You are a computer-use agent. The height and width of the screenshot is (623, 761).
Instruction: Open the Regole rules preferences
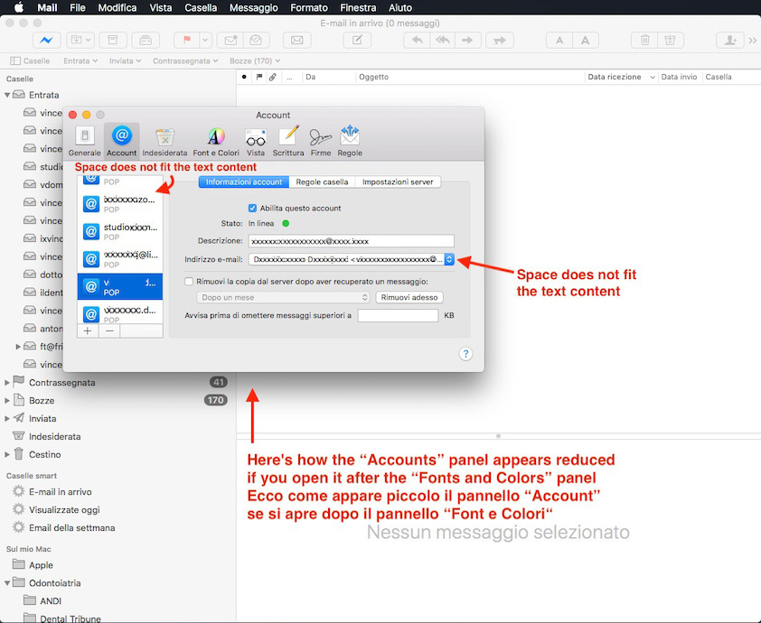pos(350,141)
